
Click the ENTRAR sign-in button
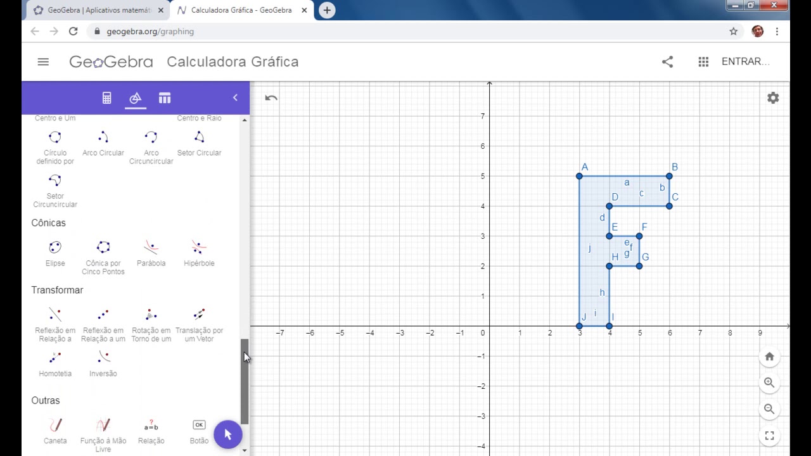coord(745,61)
